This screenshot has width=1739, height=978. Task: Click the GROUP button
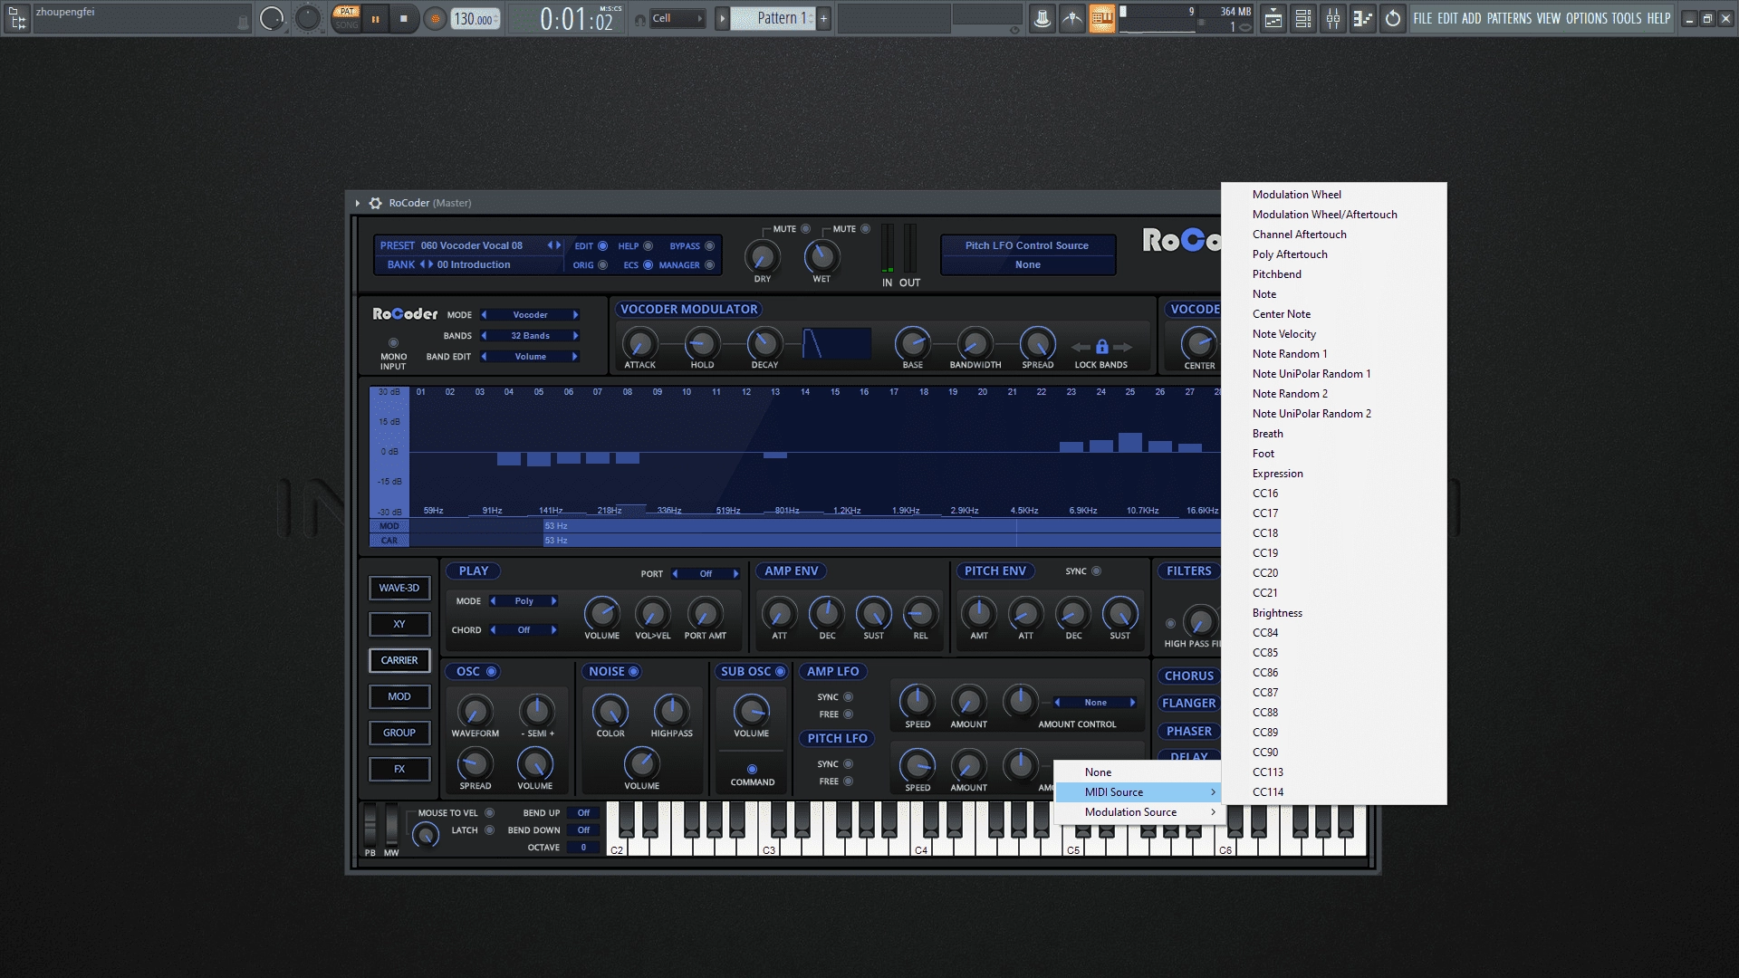399,733
